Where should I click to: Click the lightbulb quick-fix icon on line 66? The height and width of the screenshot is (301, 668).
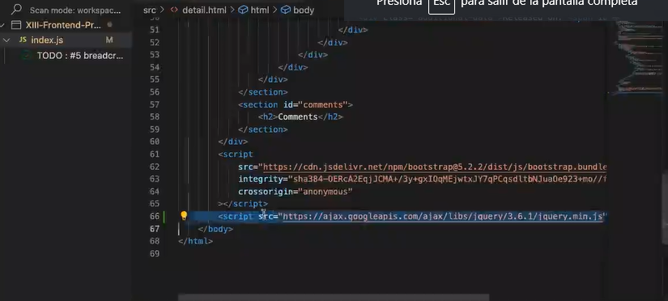[x=184, y=216]
